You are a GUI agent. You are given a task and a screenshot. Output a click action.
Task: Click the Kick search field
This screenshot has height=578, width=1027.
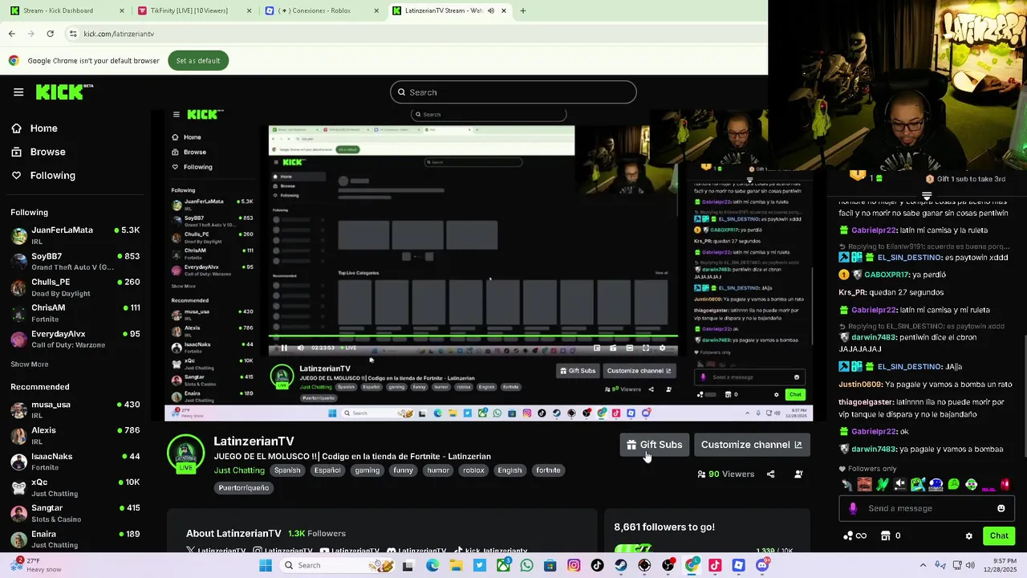point(513,92)
